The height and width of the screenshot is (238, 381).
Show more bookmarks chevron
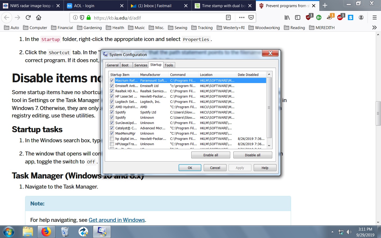click(x=374, y=28)
